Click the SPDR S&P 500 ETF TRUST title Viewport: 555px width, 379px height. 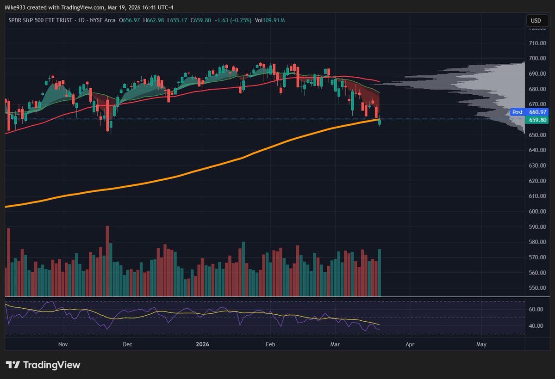(40, 20)
